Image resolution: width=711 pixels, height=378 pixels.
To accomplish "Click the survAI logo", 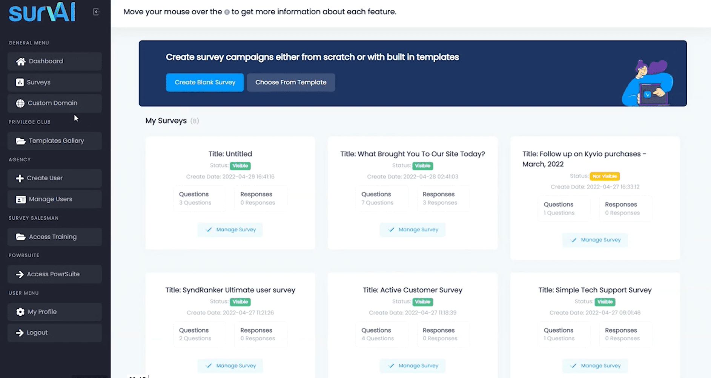I will click(42, 12).
